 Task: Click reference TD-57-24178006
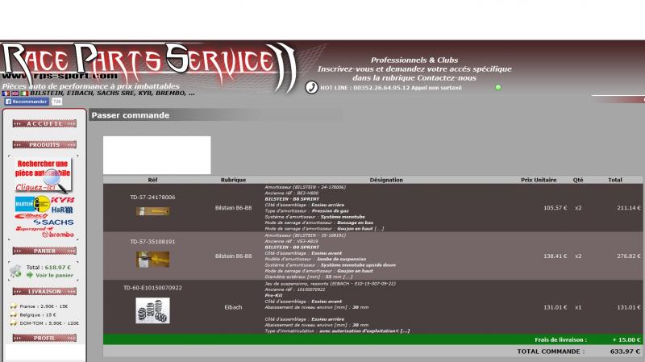coord(152,198)
